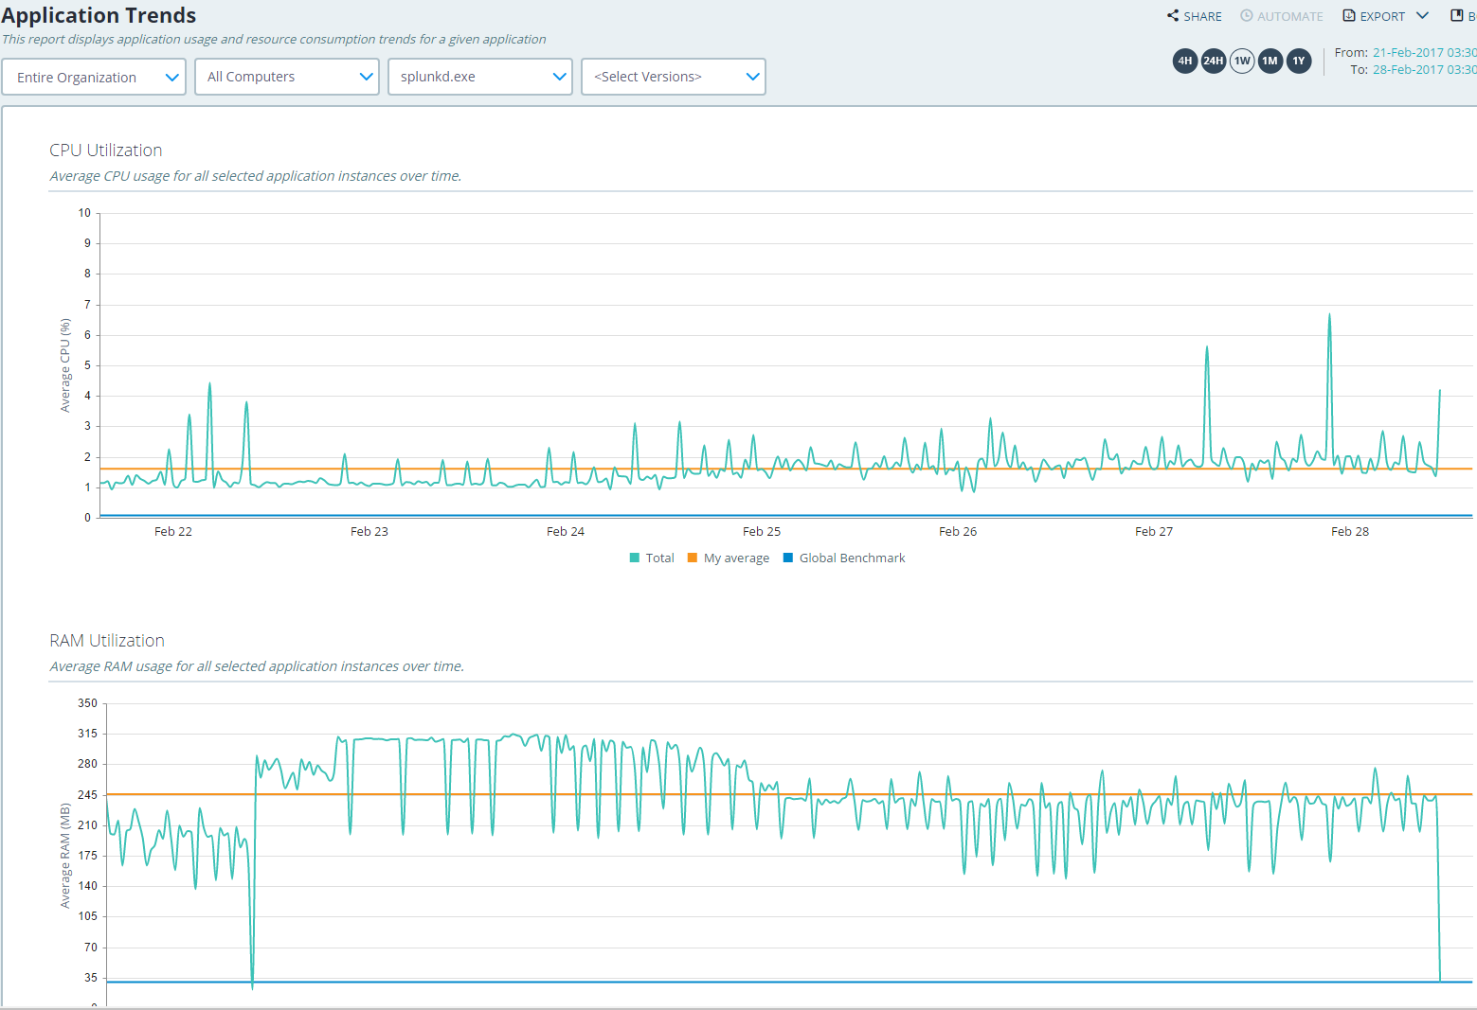Open the All Computers dropdown
This screenshot has width=1477, height=1010.
click(287, 77)
